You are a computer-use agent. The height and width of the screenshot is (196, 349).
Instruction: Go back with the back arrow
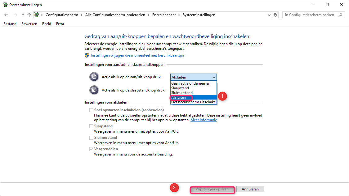(x=6, y=15)
